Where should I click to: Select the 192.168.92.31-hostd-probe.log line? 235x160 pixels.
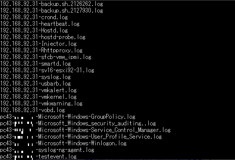(x=43, y=37)
